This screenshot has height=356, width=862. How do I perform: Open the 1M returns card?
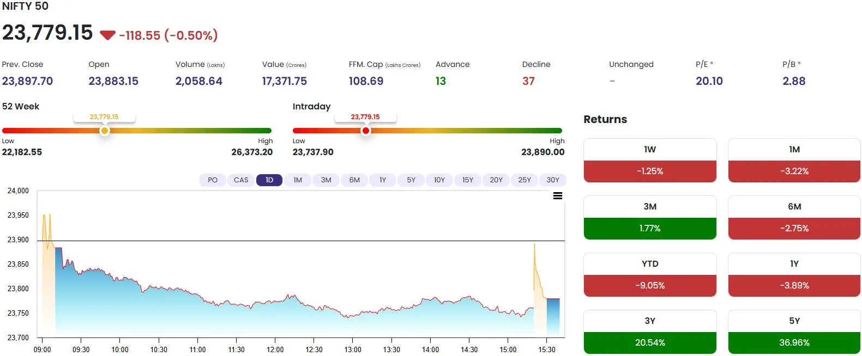794,161
